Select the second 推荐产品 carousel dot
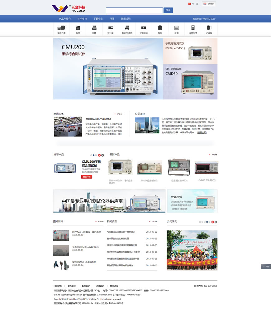The height and width of the screenshot is (316, 271). 93,155
